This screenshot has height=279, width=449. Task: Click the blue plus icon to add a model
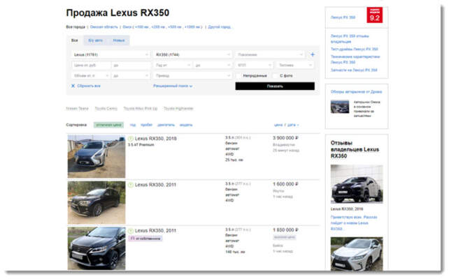pyautogui.click(x=312, y=54)
